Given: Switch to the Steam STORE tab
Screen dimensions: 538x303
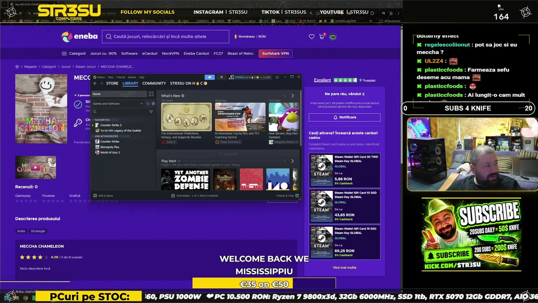Looking at the screenshot, I should 112,83.
